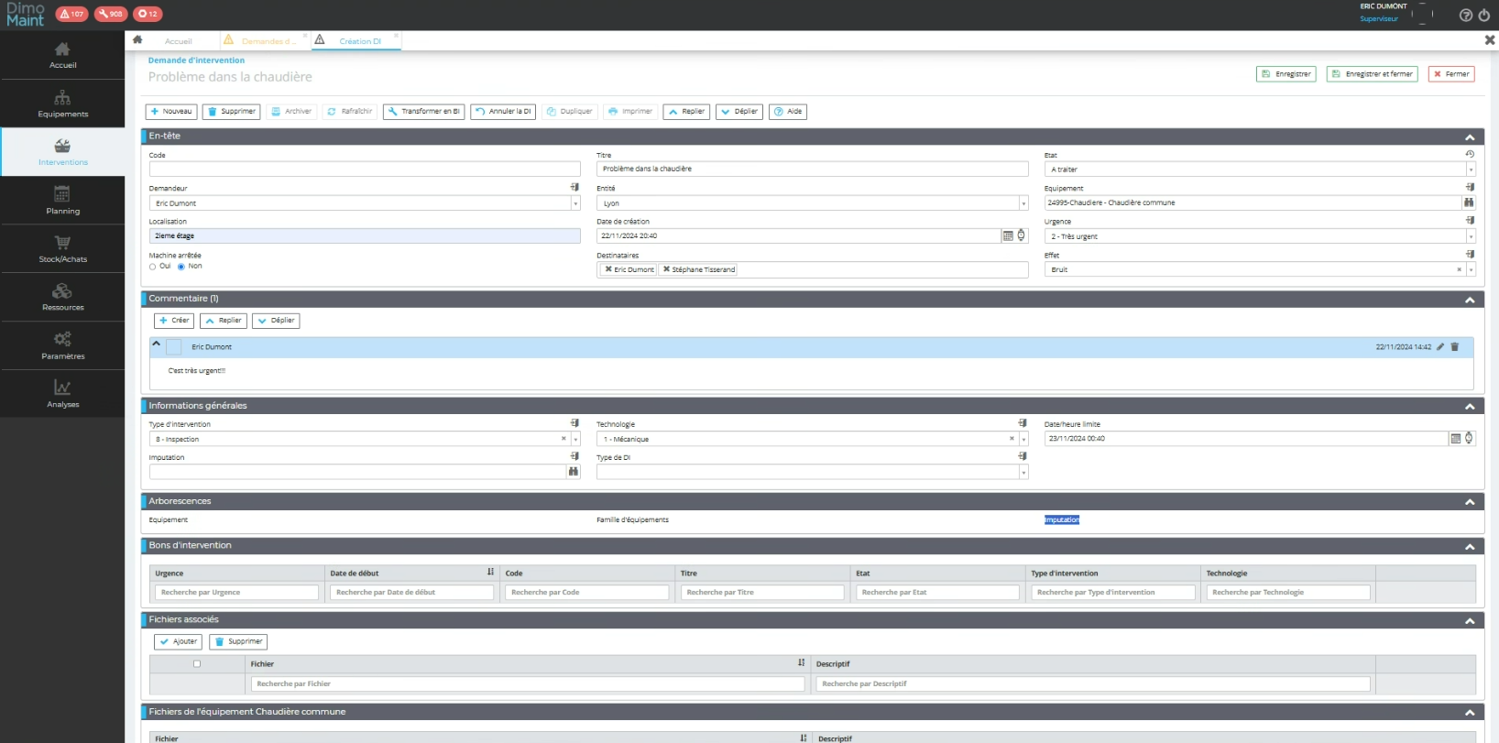
Task: Tick the select-all checkbox in Fichiers associés
Action: [197, 664]
